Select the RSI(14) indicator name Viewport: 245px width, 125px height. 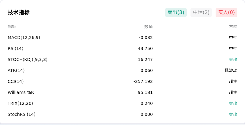click(x=16, y=49)
